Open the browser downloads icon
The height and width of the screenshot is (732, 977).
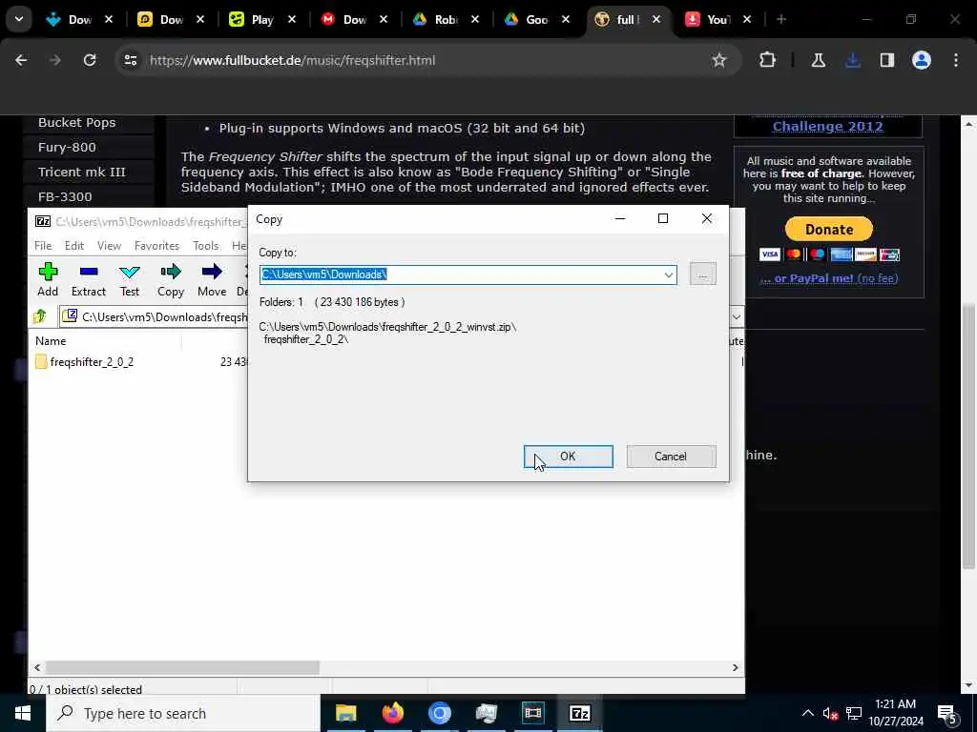pyautogui.click(x=853, y=60)
